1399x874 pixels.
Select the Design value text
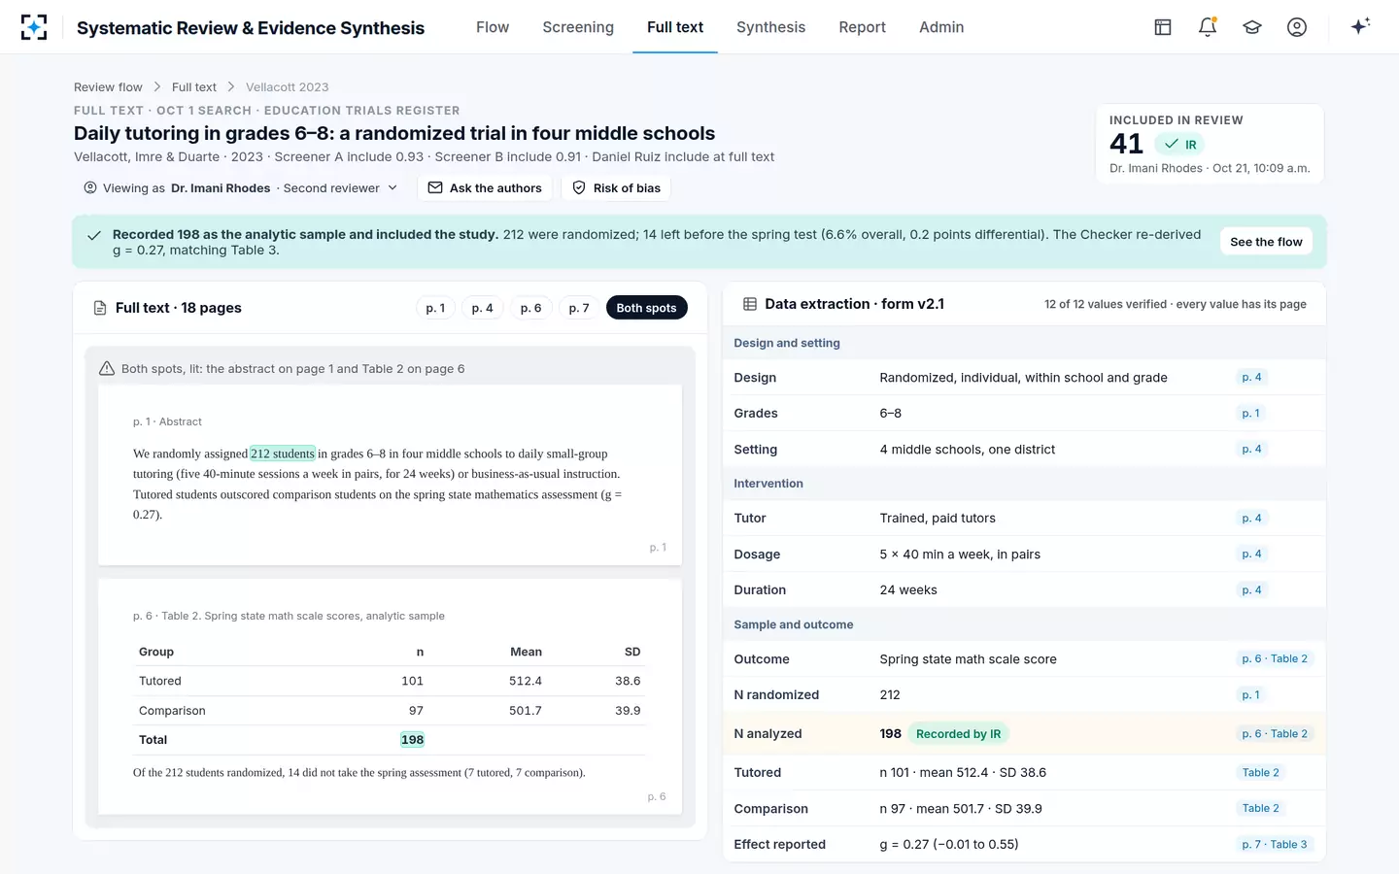point(1023,378)
